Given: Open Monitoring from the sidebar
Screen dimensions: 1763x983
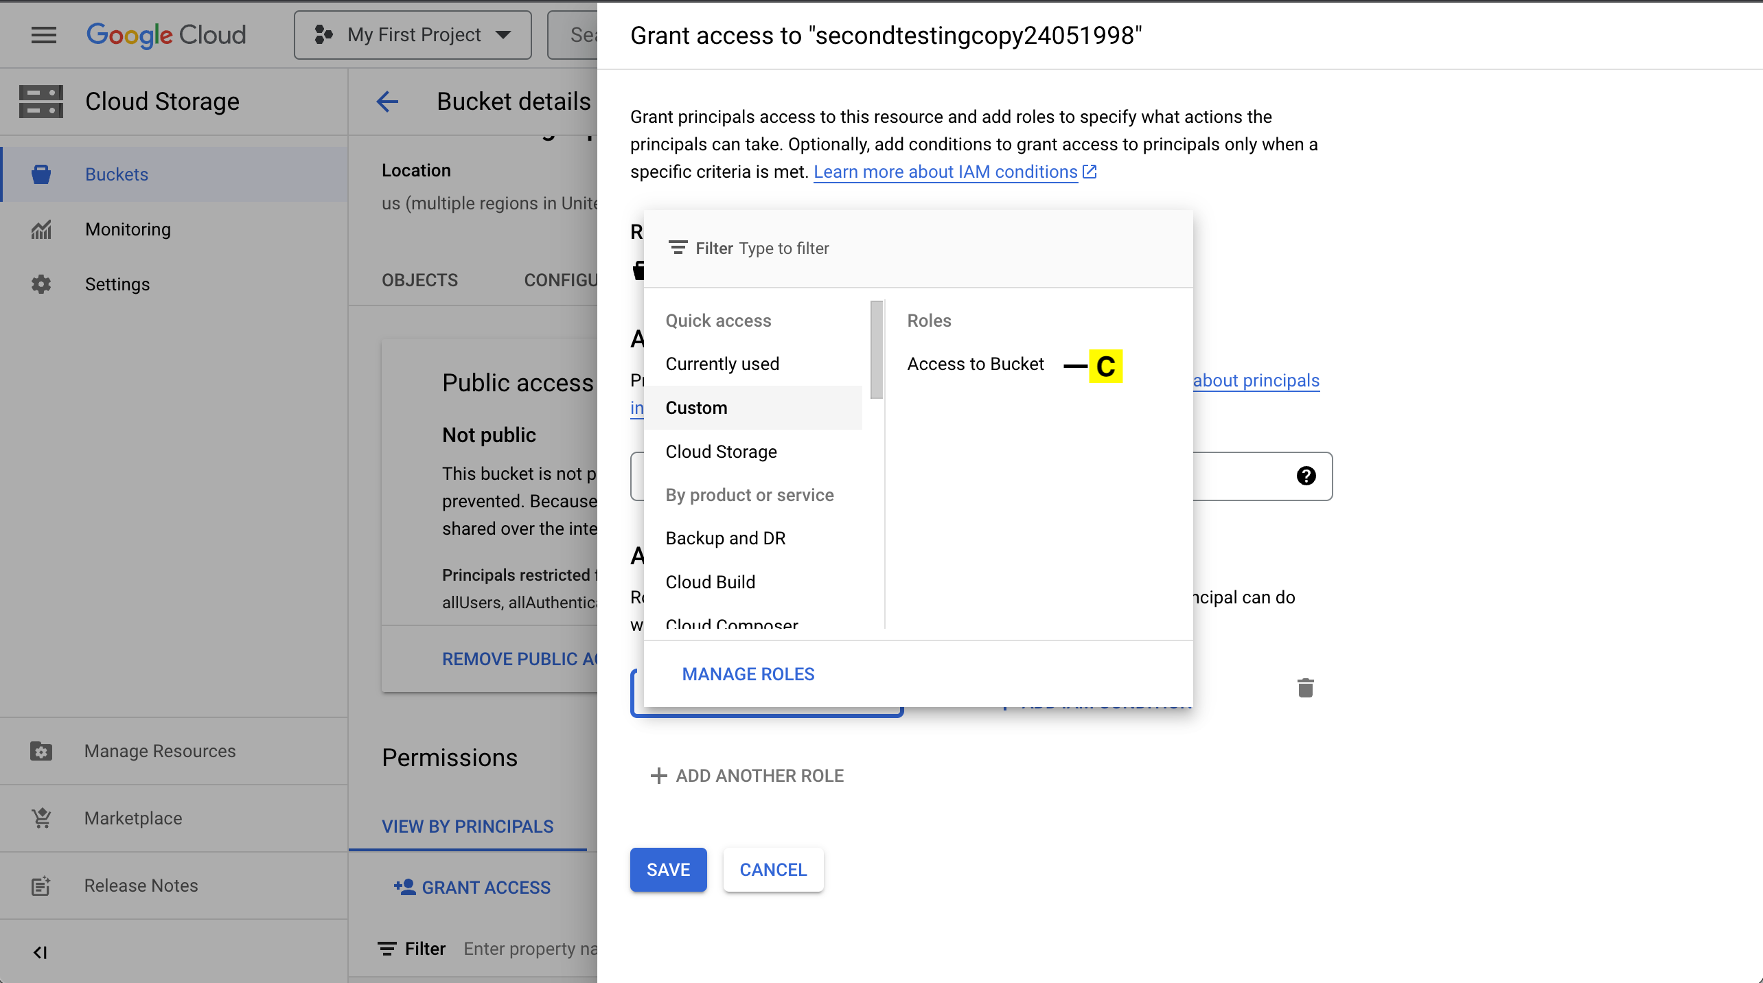Looking at the screenshot, I should click(128, 229).
